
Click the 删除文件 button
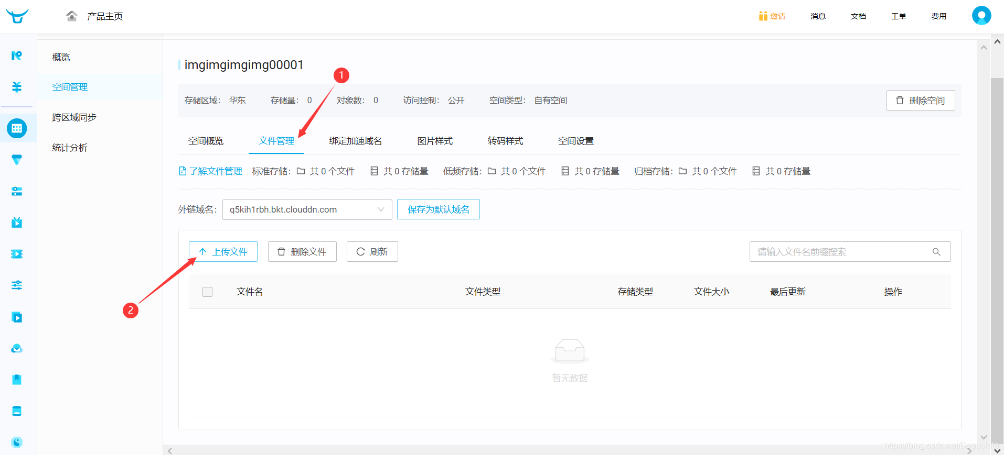(x=302, y=252)
